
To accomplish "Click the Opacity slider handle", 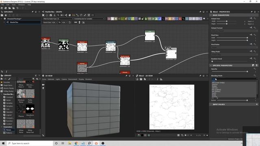I will [x=247, y=72].
